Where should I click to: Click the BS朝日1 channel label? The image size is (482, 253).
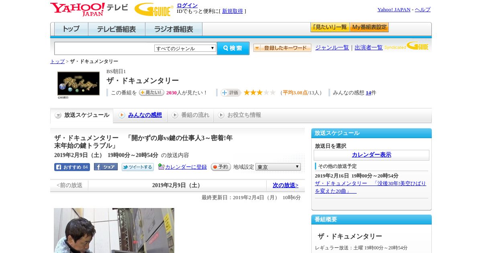tap(116, 71)
